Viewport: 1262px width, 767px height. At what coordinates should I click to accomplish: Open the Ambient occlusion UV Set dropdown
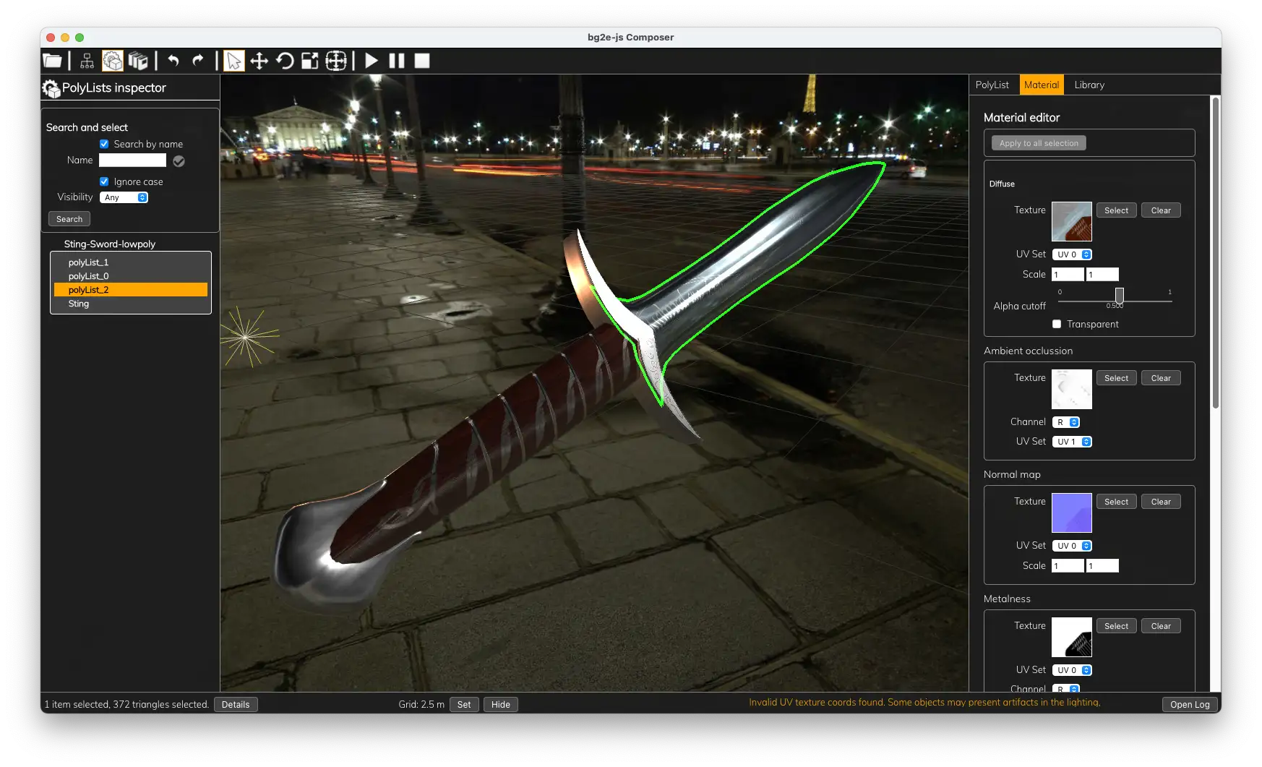pos(1072,442)
